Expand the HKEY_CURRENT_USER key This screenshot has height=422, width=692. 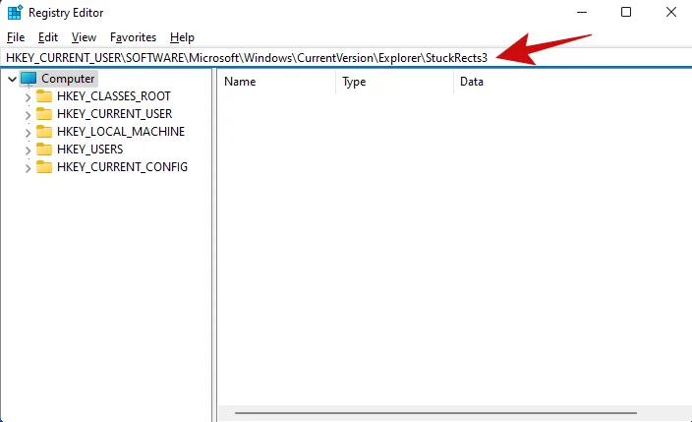pyautogui.click(x=28, y=114)
